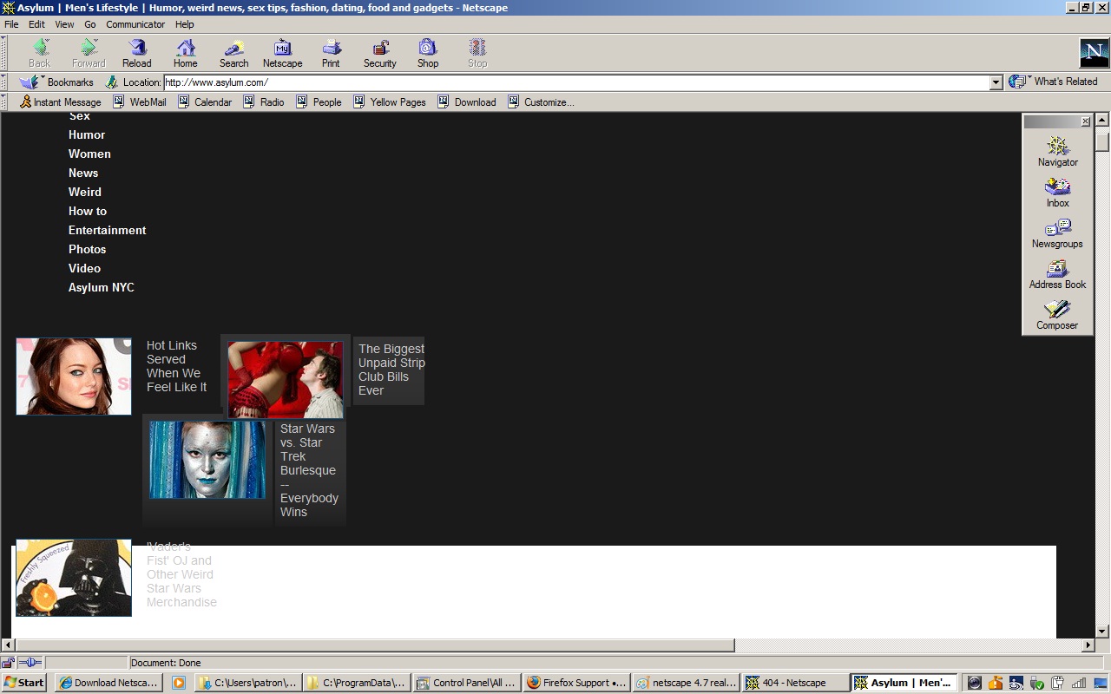Click the online/offline connection icon in status bar
The image size is (1111, 694).
pyautogui.click(x=30, y=663)
